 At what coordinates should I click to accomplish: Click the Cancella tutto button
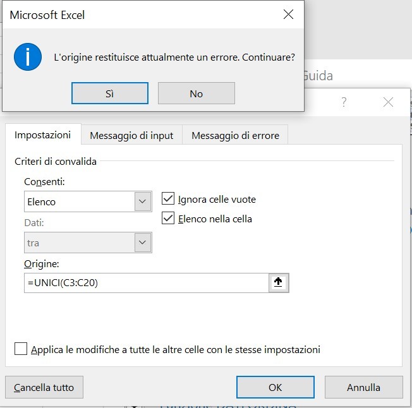click(44, 387)
